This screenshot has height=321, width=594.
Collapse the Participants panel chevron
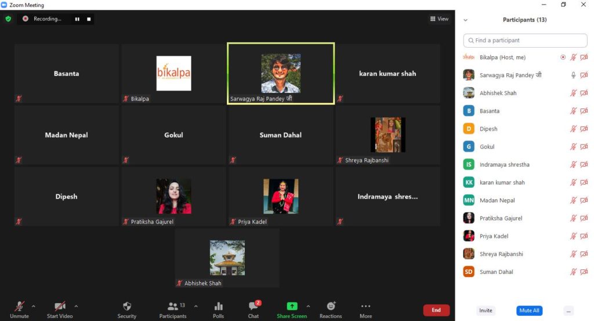point(465,20)
